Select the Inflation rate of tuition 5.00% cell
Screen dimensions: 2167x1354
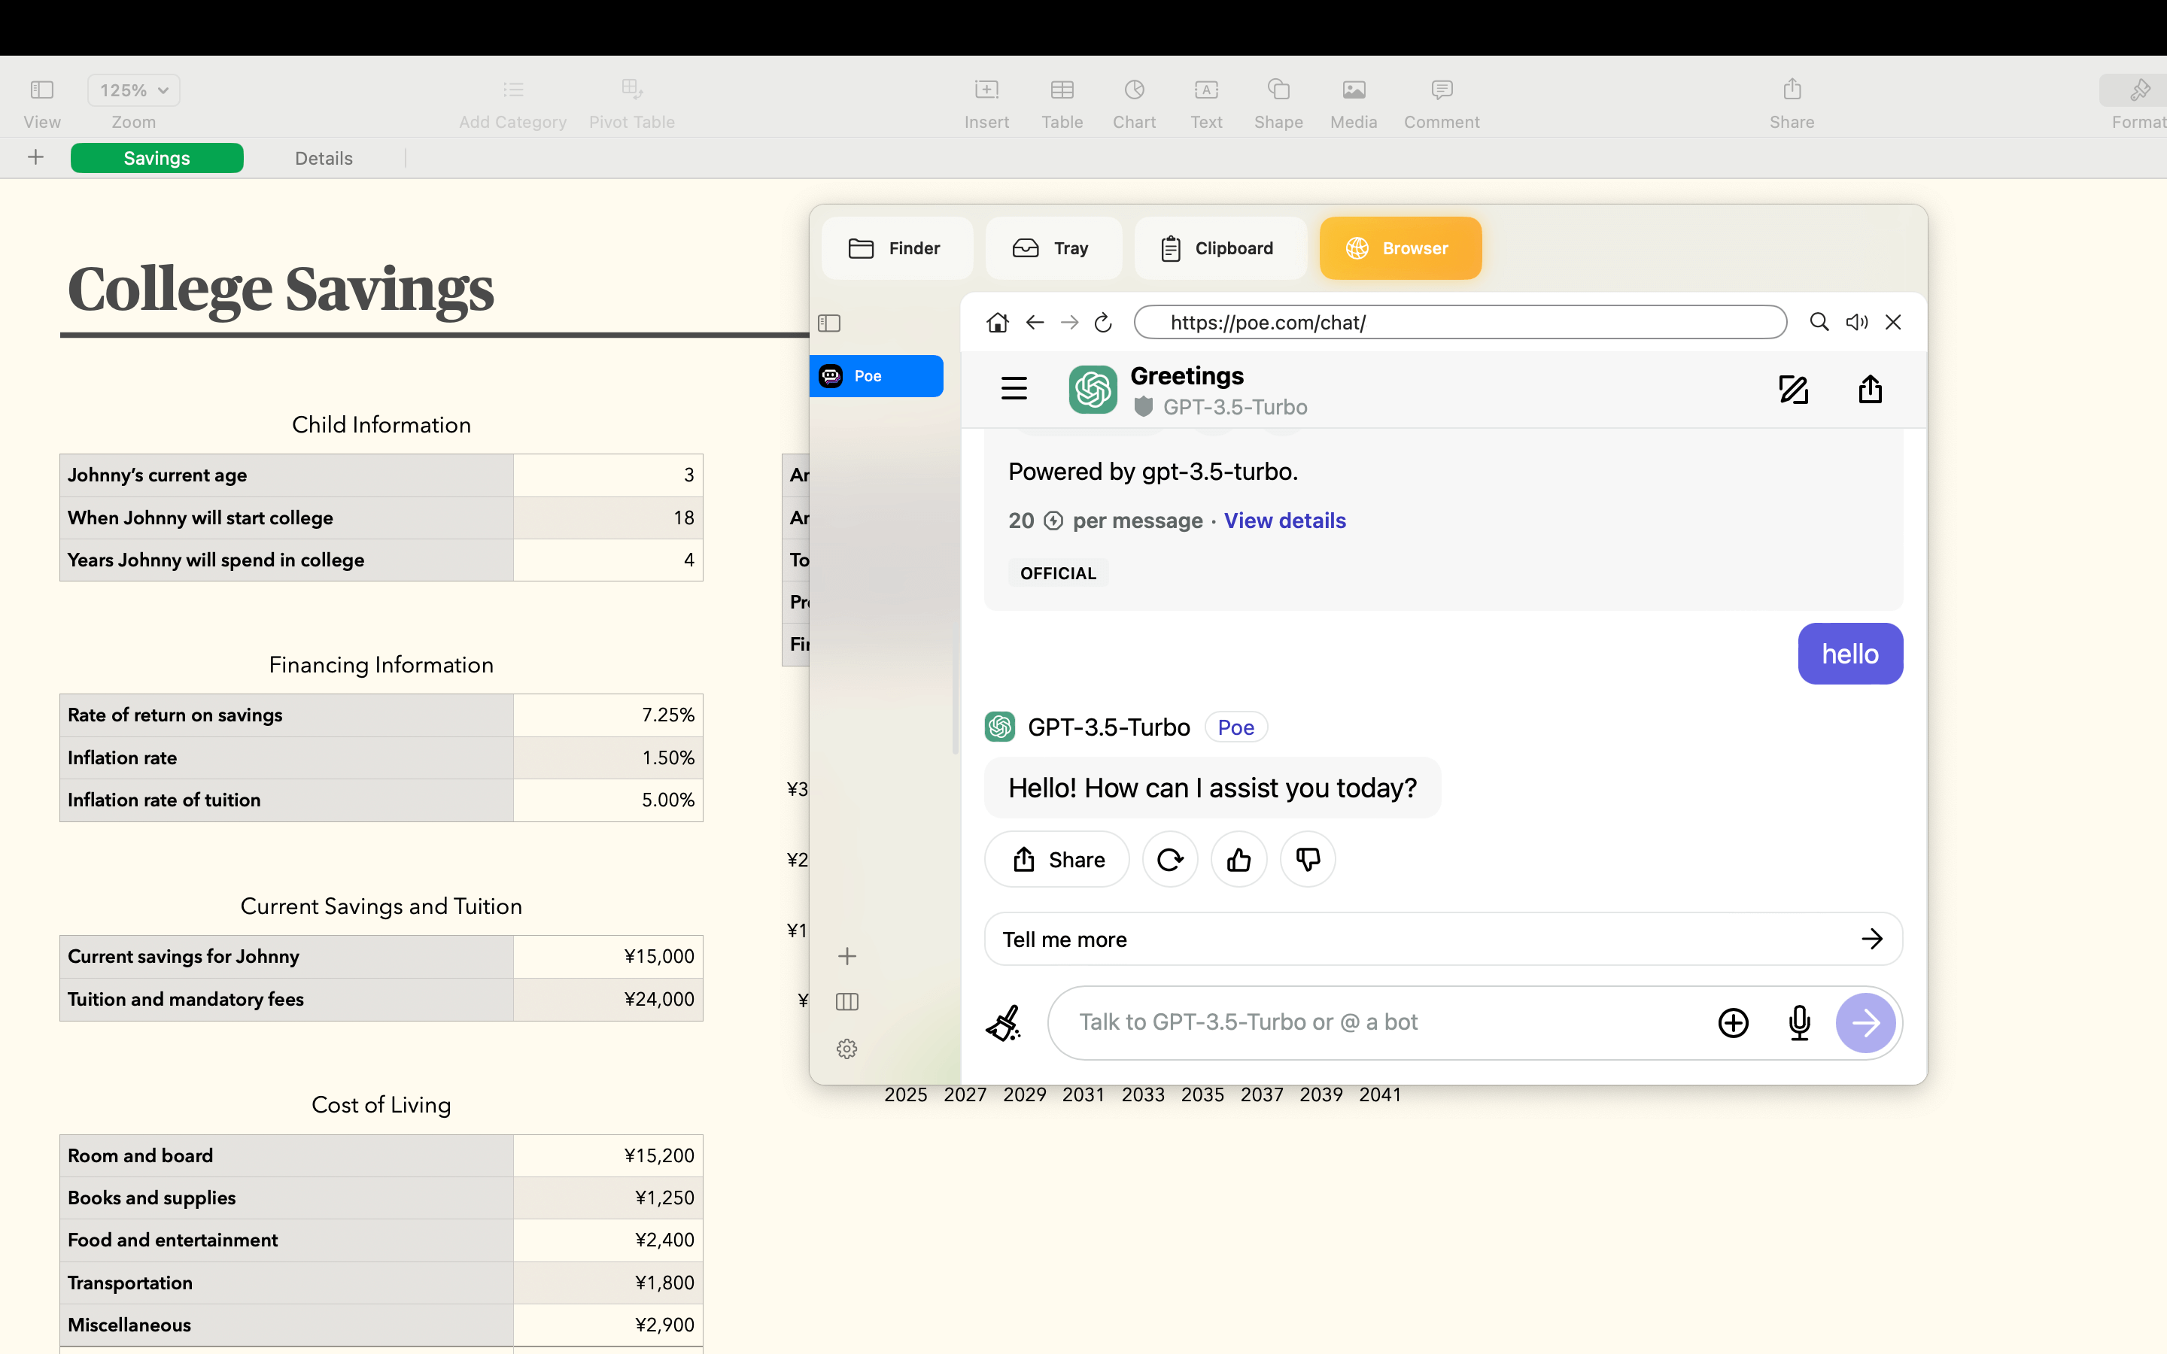pyautogui.click(x=608, y=800)
